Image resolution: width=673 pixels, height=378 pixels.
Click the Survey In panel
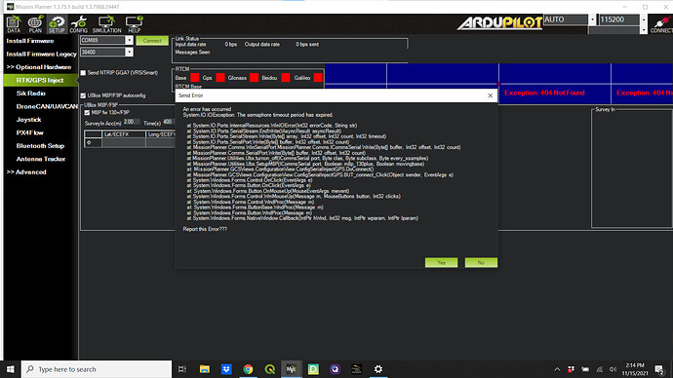pos(632,168)
